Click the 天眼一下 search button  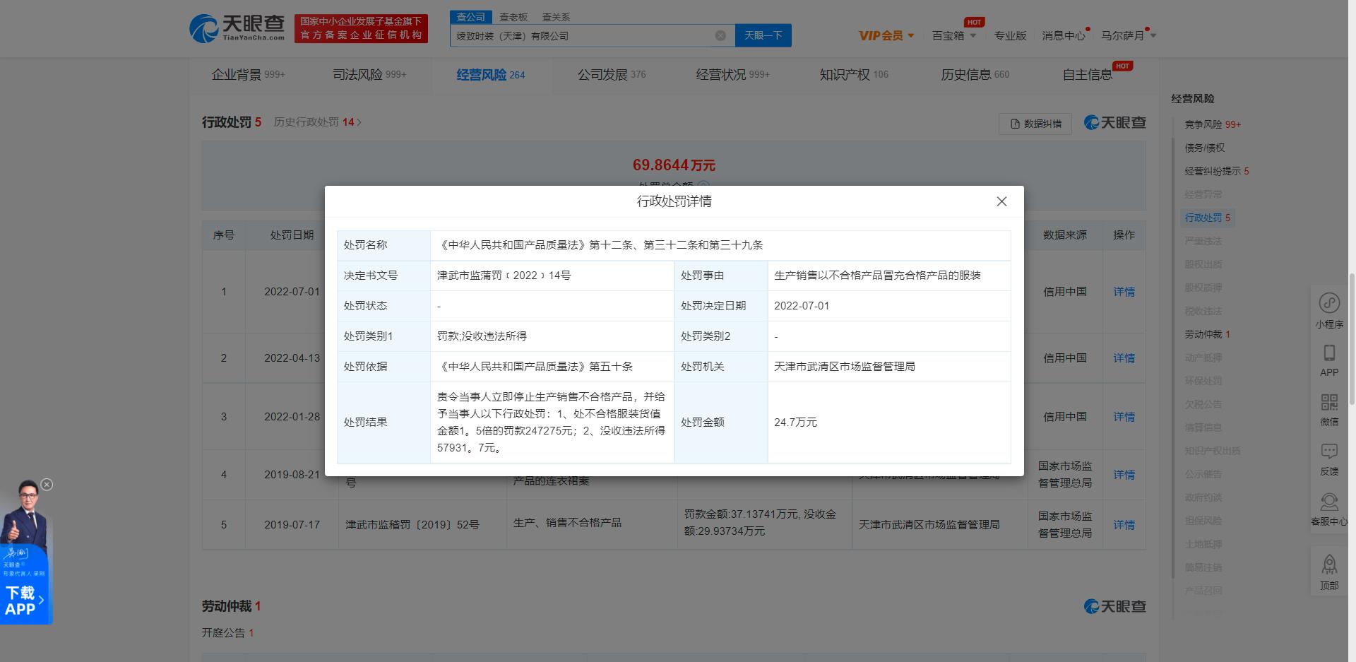pos(763,36)
